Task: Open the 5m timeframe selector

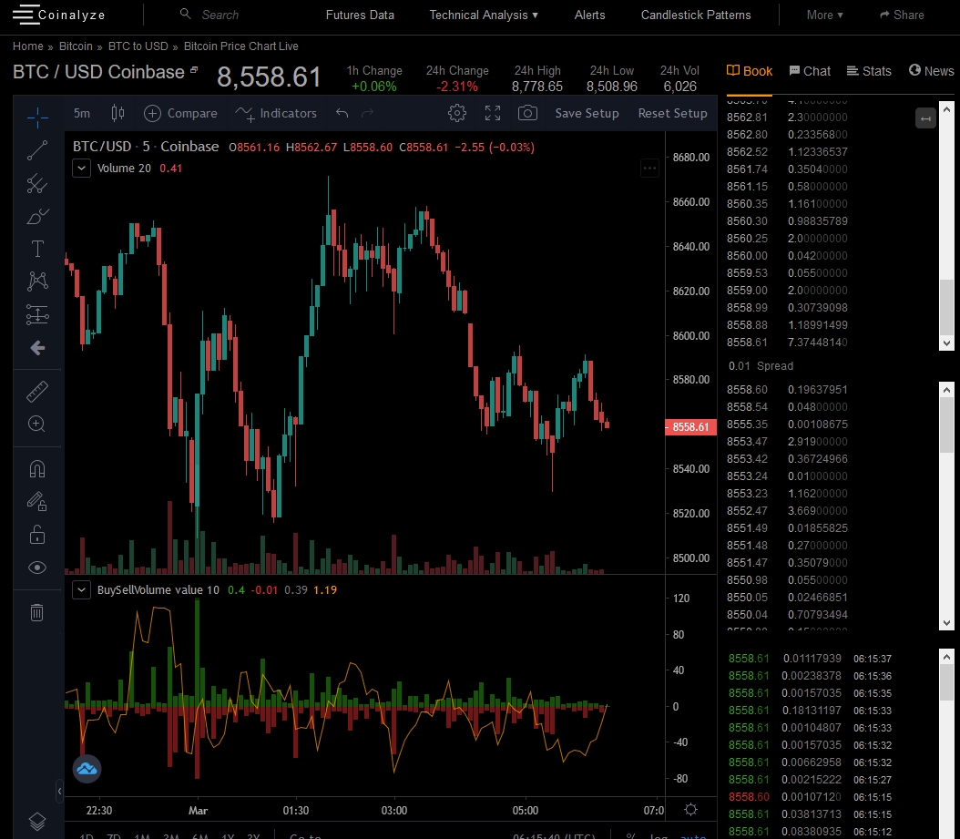Action: click(82, 113)
